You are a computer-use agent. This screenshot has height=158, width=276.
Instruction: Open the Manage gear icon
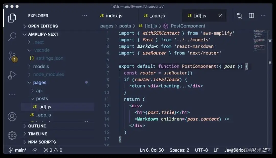(12, 135)
